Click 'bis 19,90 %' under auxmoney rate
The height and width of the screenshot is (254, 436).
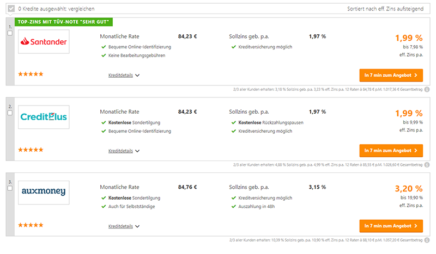pos(411,197)
